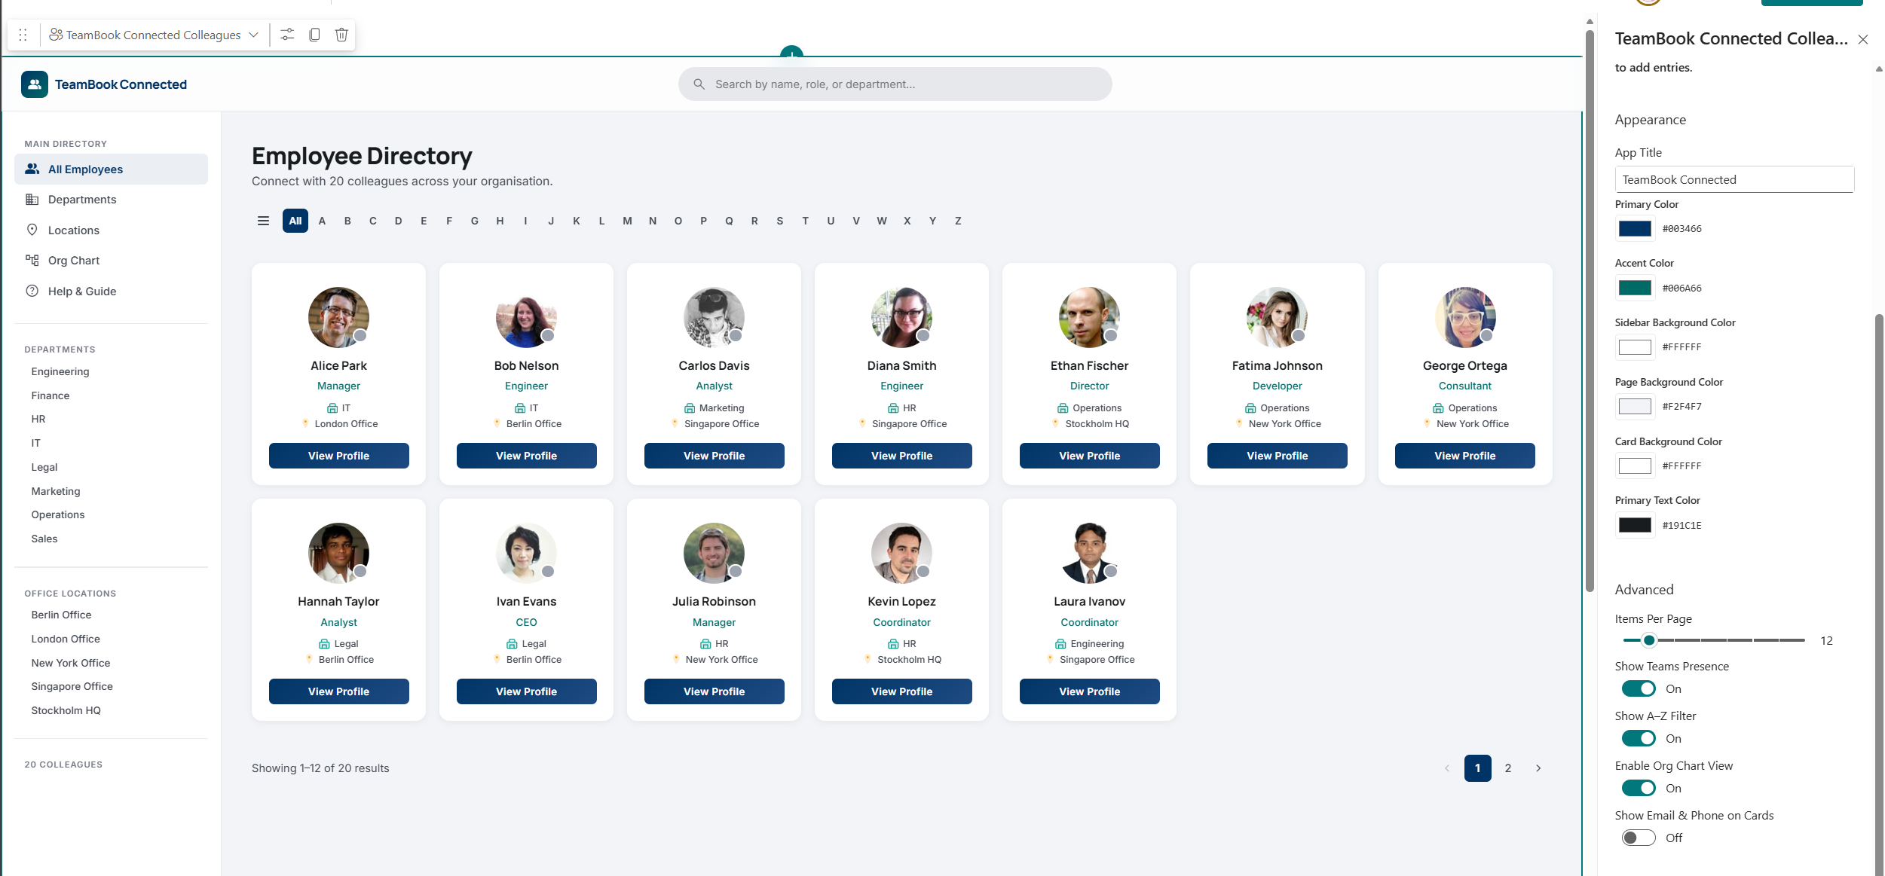Click the TeamBook Connected logo icon

click(35, 84)
